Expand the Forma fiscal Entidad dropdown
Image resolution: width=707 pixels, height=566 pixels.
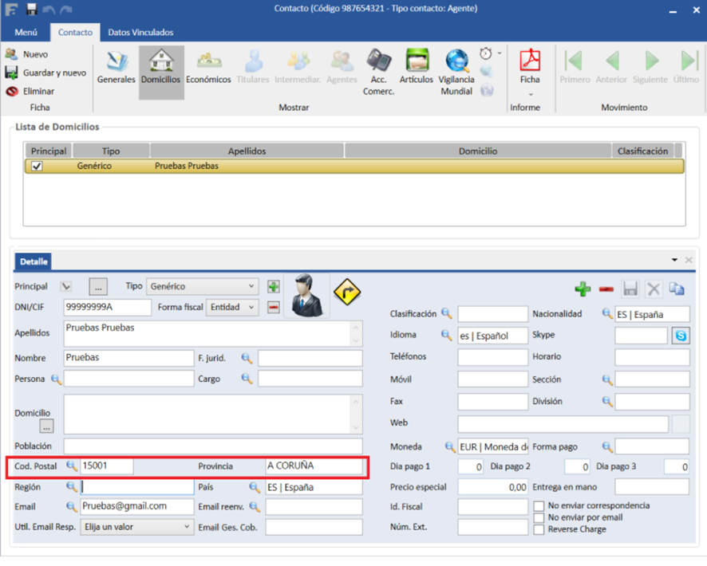[232, 308]
